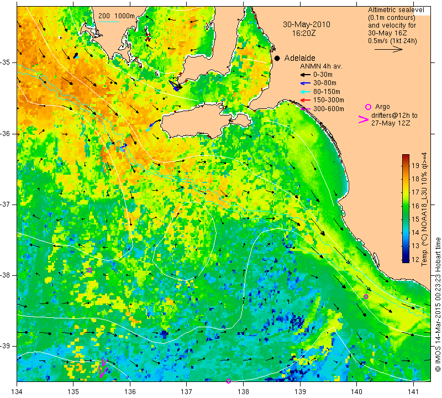Click the '12' value on temperature scale

(x=415, y=259)
